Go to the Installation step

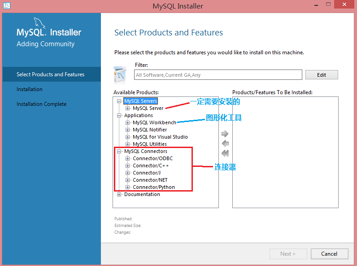tap(29, 89)
